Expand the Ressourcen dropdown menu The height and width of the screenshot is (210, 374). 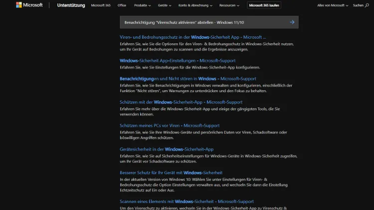229,5
